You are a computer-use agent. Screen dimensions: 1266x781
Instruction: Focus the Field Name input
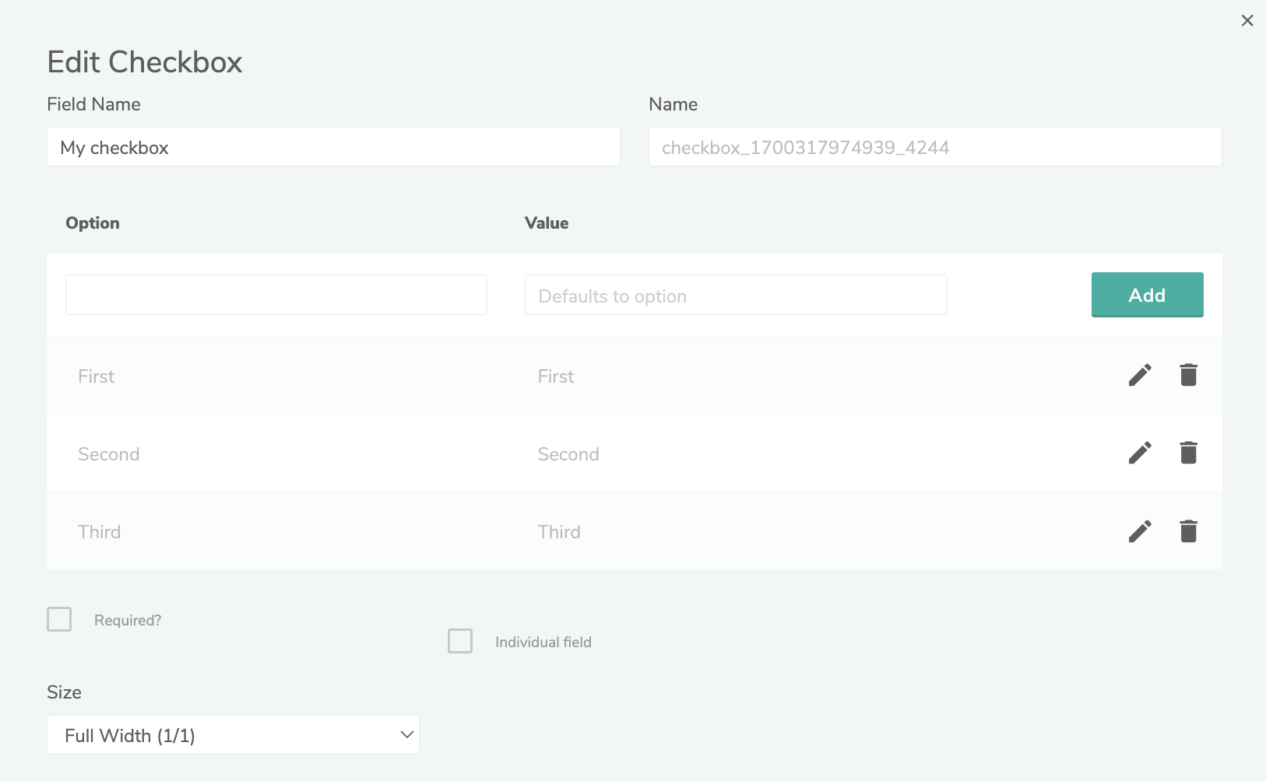click(333, 147)
